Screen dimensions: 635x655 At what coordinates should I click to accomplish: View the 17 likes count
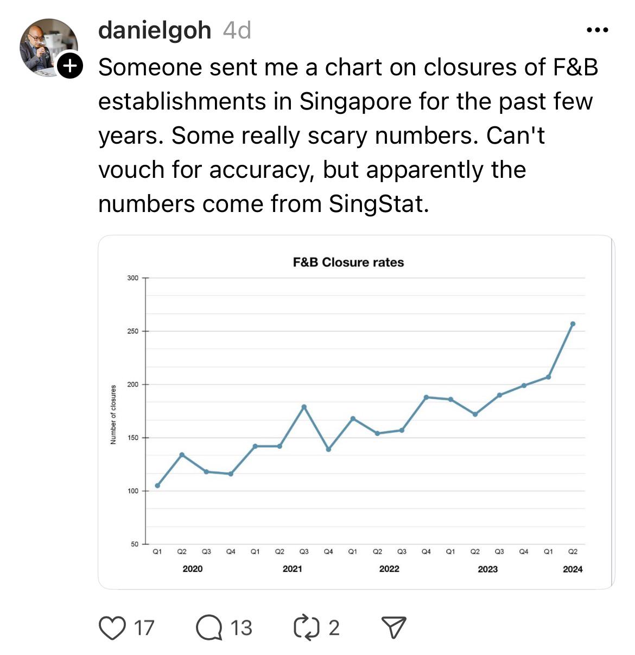[144, 628]
